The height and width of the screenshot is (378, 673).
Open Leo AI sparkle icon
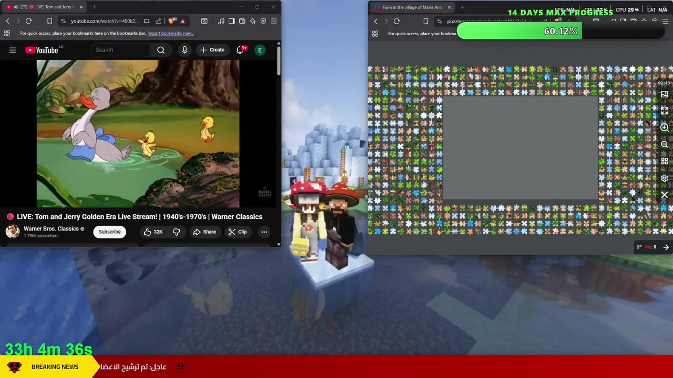point(253,21)
